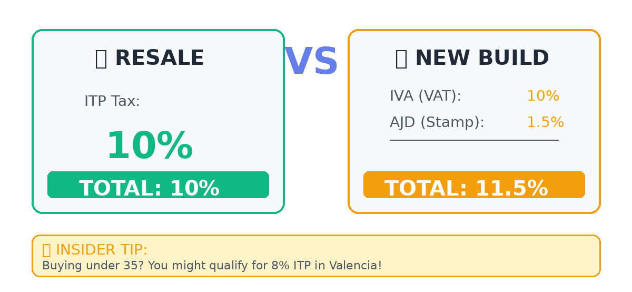Click the large green 10% figure
632x292 pixels.
(150, 147)
